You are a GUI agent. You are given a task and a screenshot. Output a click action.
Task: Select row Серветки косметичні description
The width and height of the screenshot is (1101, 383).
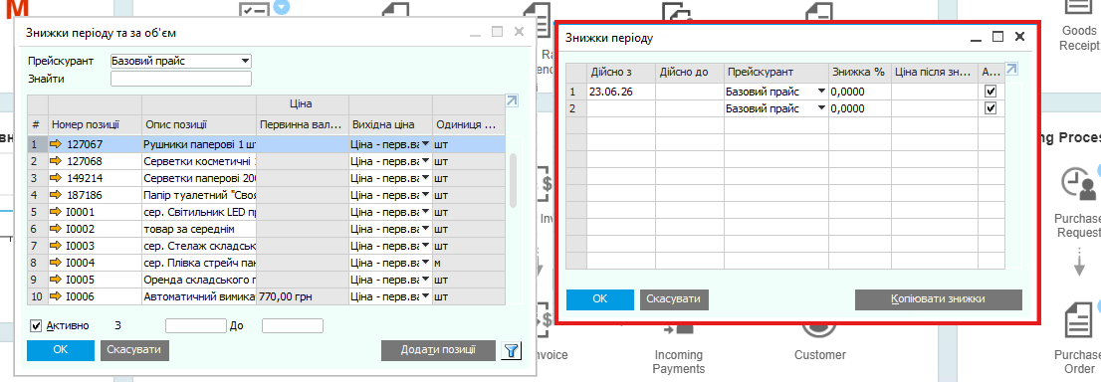tap(199, 161)
